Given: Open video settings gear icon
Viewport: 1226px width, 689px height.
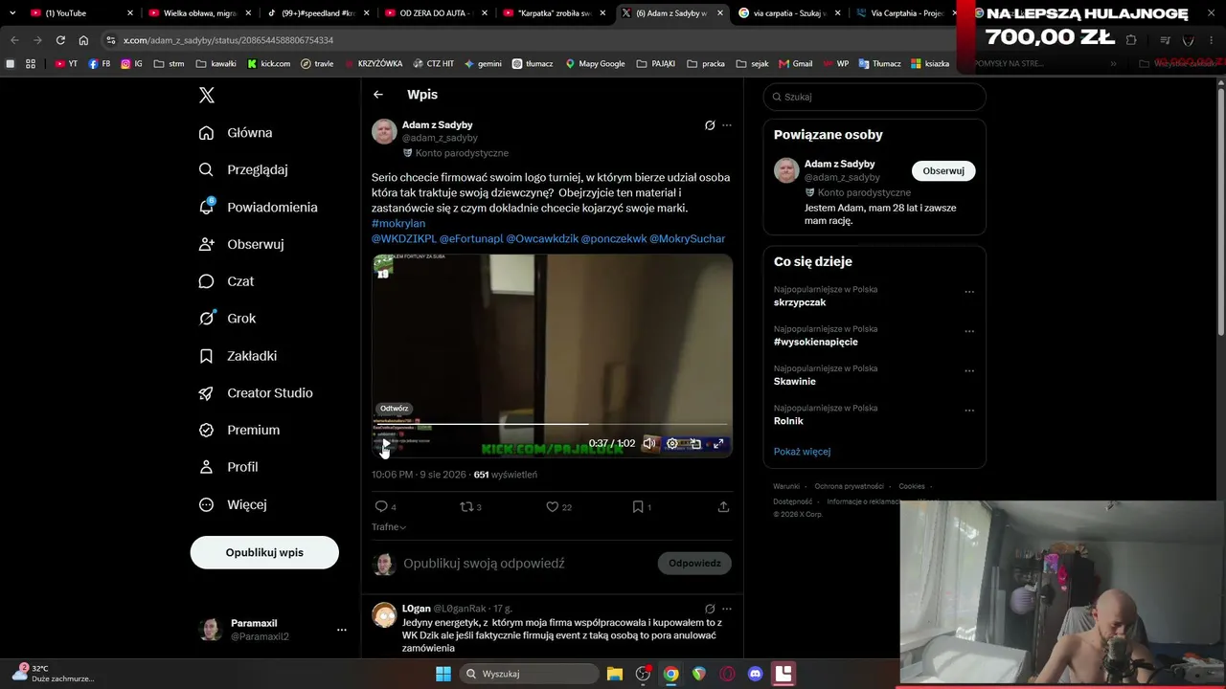Looking at the screenshot, I should click(x=672, y=443).
